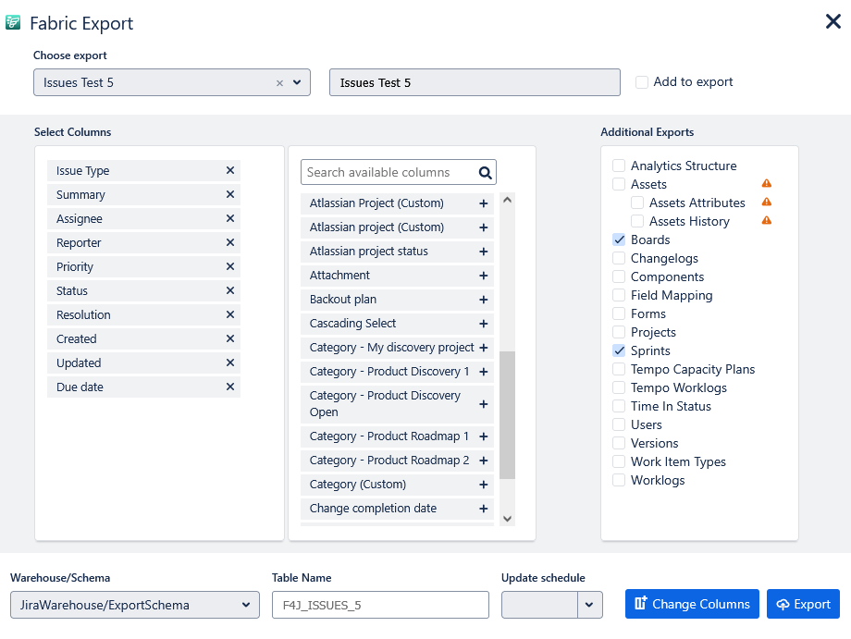The height and width of the screenshot is (639, 851).
Task: Open the Choose export dropdown
Action: pyautogui.click(x=297, y=82)
